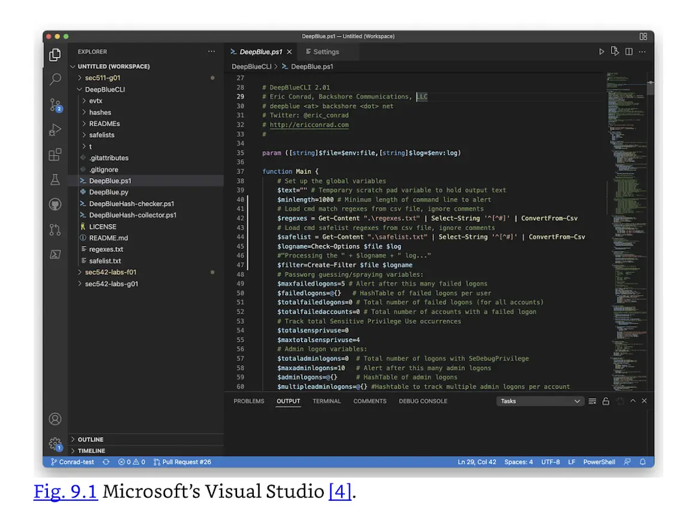The width and height of the screenshot is (699, 529).
Task: Open the Extensions view icon
Action: pyautogui.click(x=55, y=154)
